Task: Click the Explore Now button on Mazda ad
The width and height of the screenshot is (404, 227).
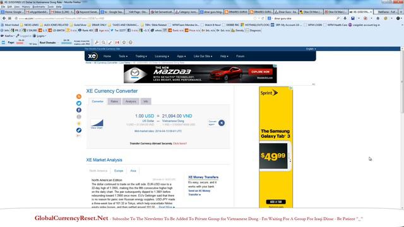Action: (260, 72)
